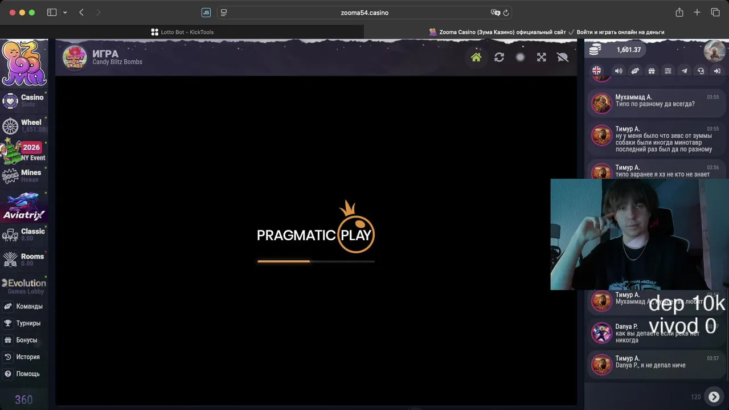
Task: Open the handshake referral icon
Action: (x=635, y=71)
